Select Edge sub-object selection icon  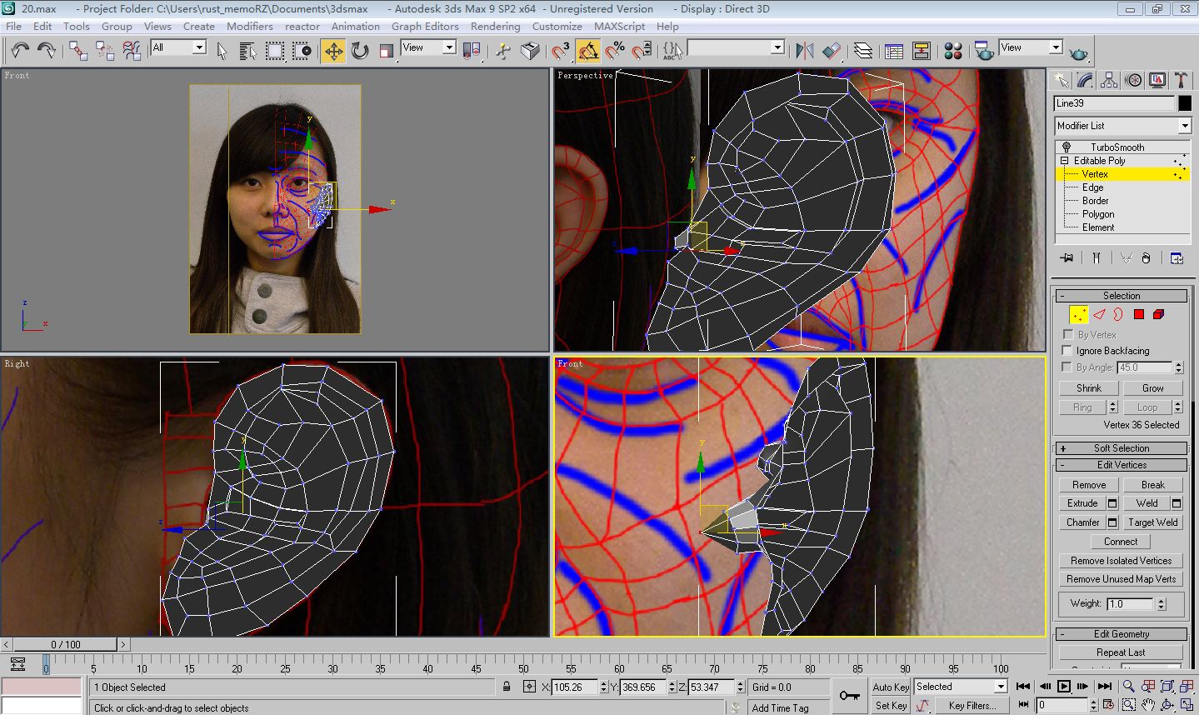pos(1099,314)
